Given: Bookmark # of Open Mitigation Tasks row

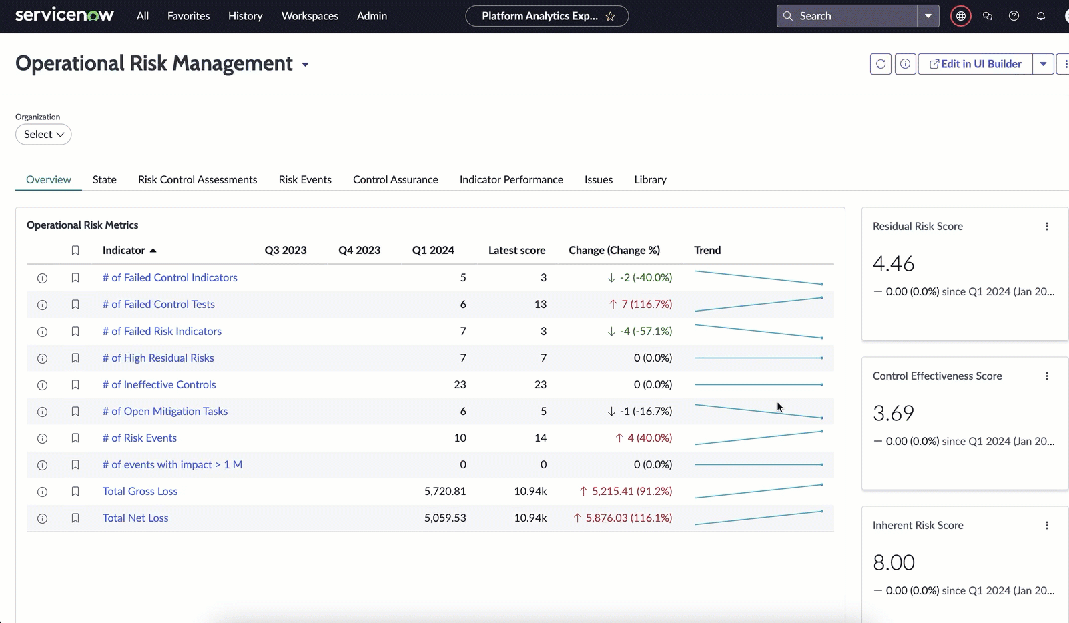Looking at the screenshot, I should coord(75,411).
